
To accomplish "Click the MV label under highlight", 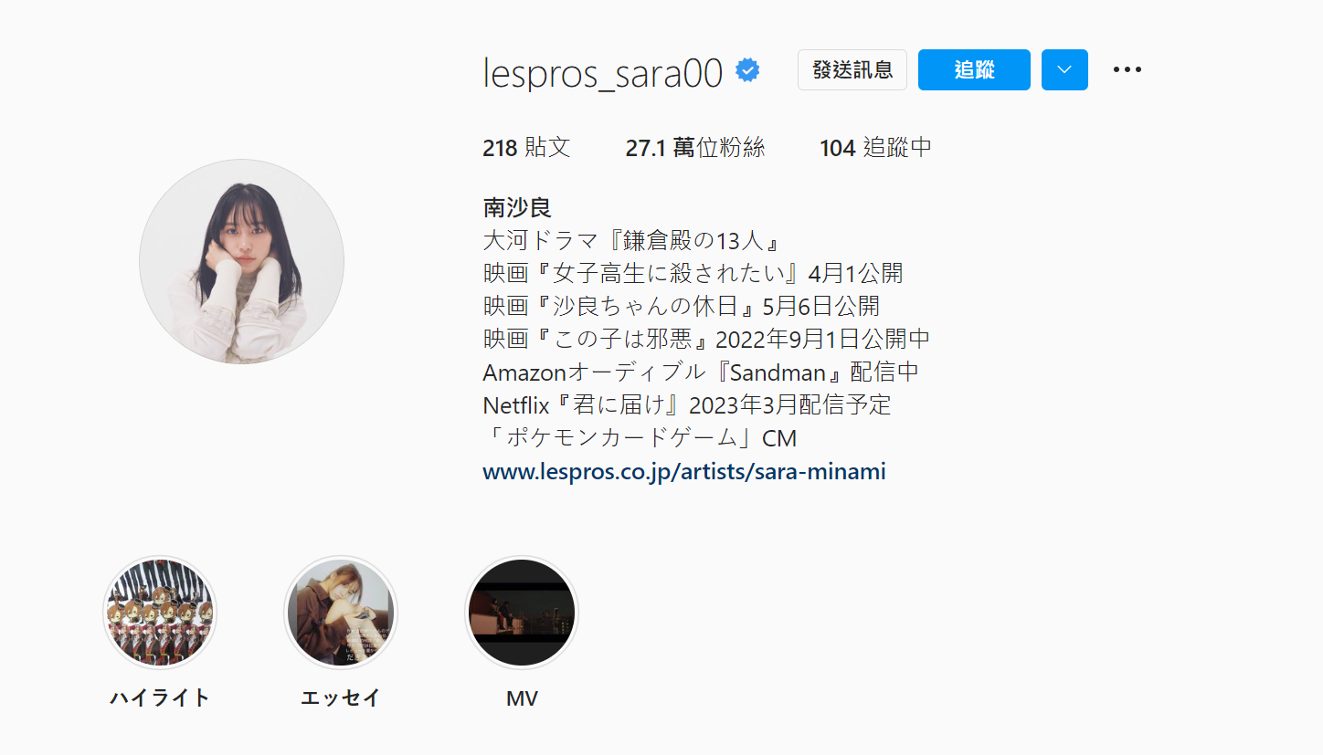I will [522, 698].
